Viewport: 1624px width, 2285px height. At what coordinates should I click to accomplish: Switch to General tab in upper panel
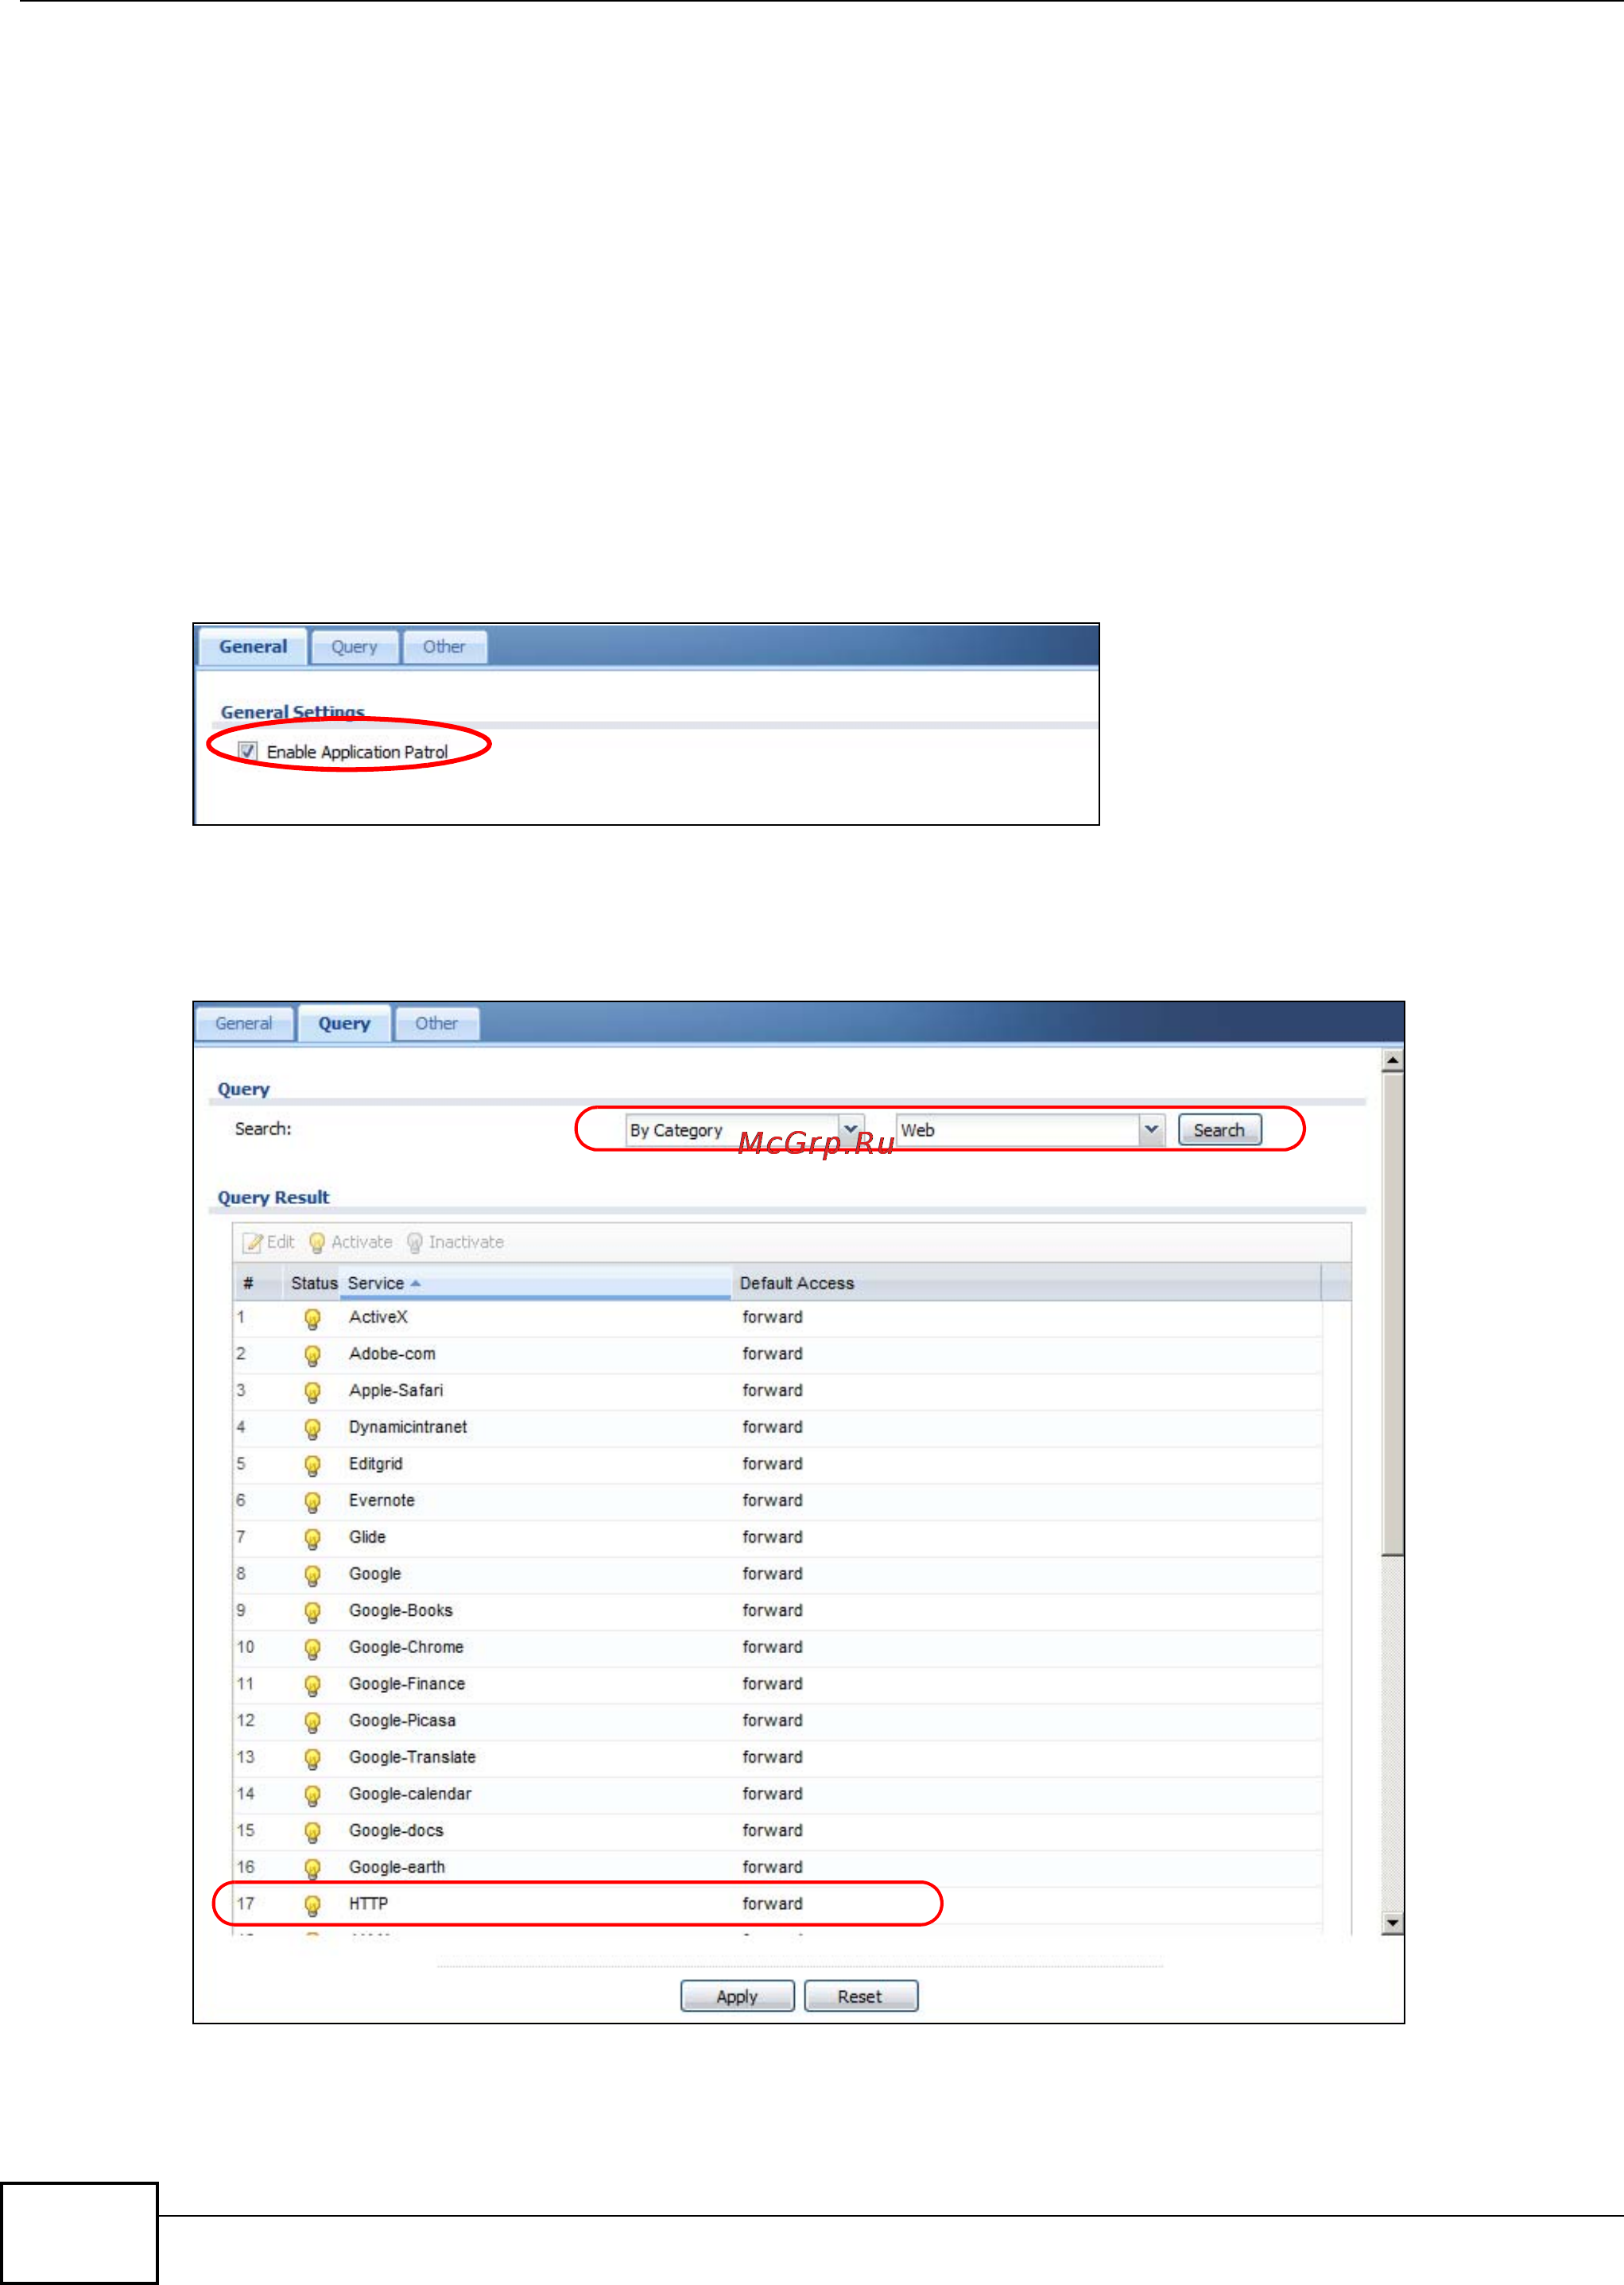point(253,647)
